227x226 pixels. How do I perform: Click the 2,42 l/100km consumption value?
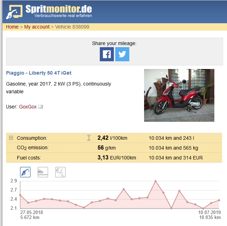pyautogui.click(x=112, y=138)
